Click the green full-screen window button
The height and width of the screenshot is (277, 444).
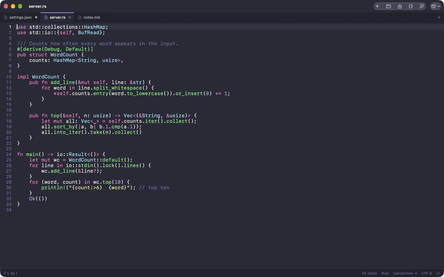20,6
